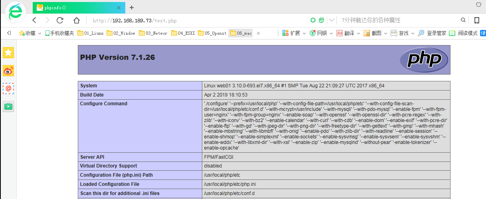
Task: Go back to previous page
Action: point(34,20)
